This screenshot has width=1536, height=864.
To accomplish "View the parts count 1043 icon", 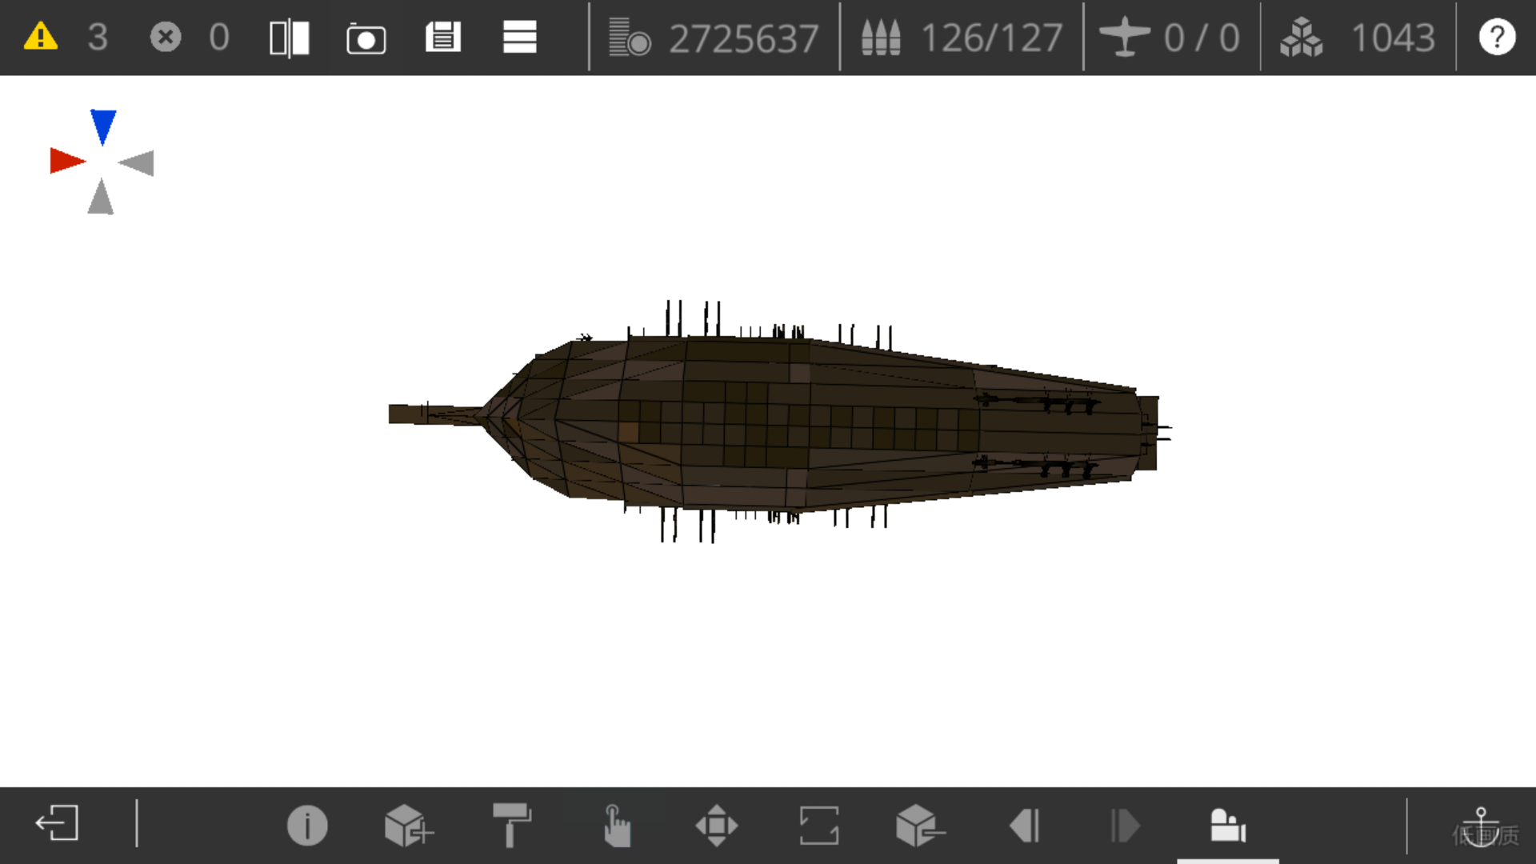I will [x=1302, y=38].
